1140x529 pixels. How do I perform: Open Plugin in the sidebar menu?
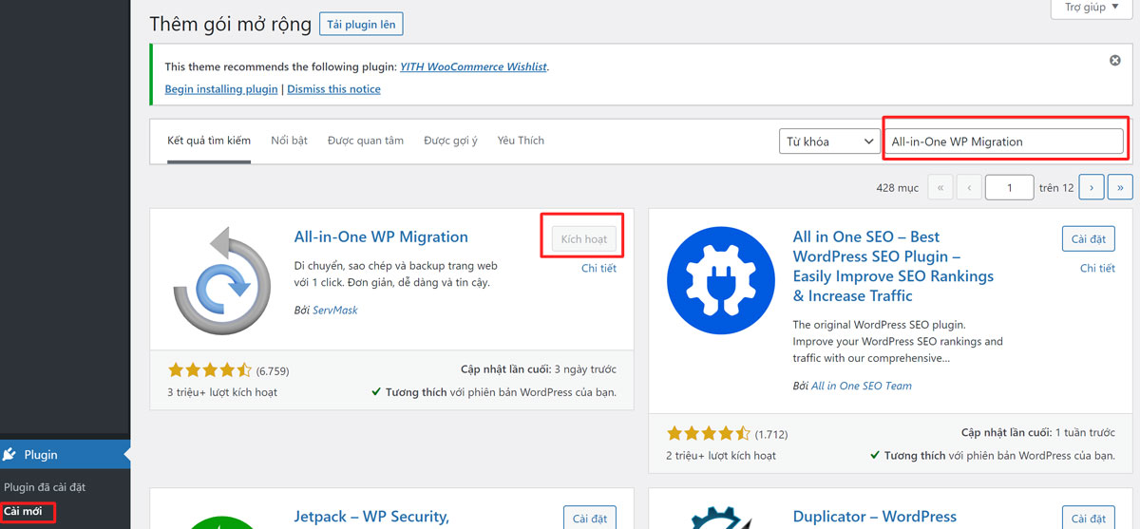pyautogui.click(x=65, y=455)
